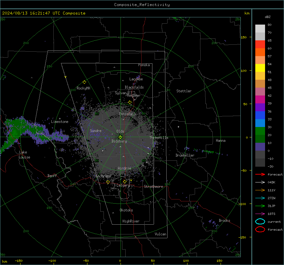The image size is (284, 265).
Task: Click the Vulcan label
Action: pos(160,234)
